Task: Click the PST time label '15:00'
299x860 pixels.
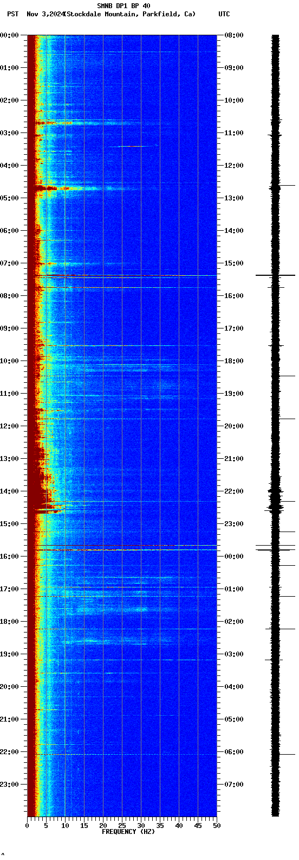Action: click(9, 524)
